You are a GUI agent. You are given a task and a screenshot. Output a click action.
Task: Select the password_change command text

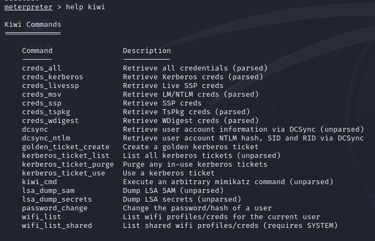[x=54, y=208]
